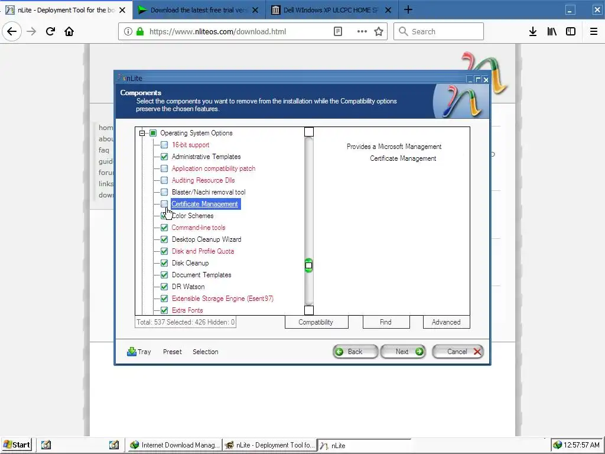Open the Windows Start button
The height and width of the screenshot is (454, 605).
(x=17, y=445)
